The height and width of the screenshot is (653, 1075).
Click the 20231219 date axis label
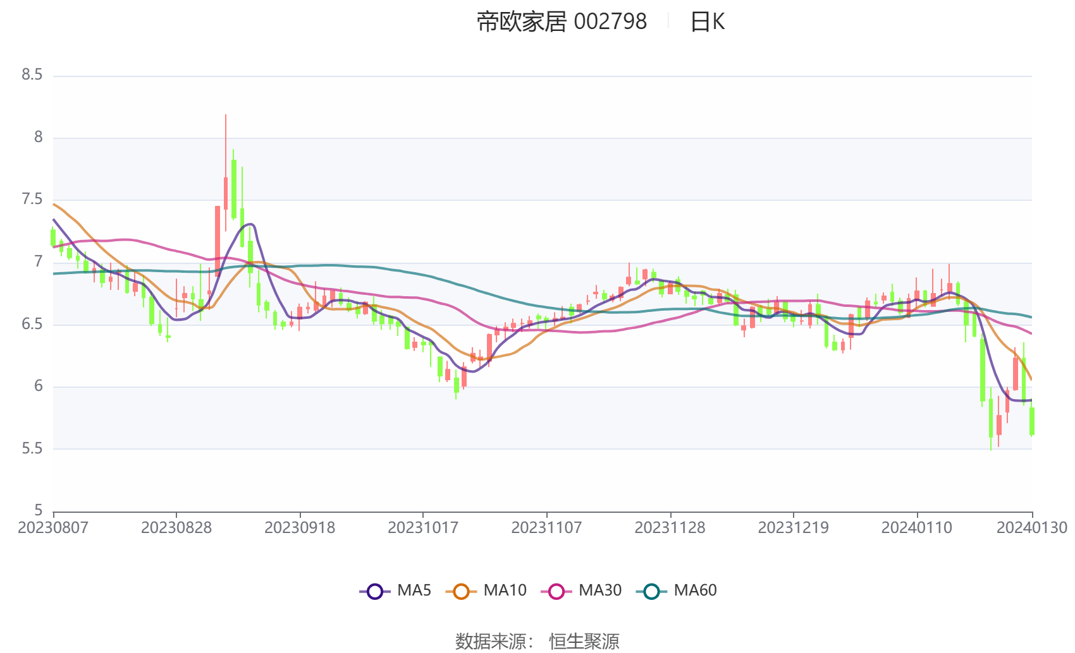(x=794, y=528)
